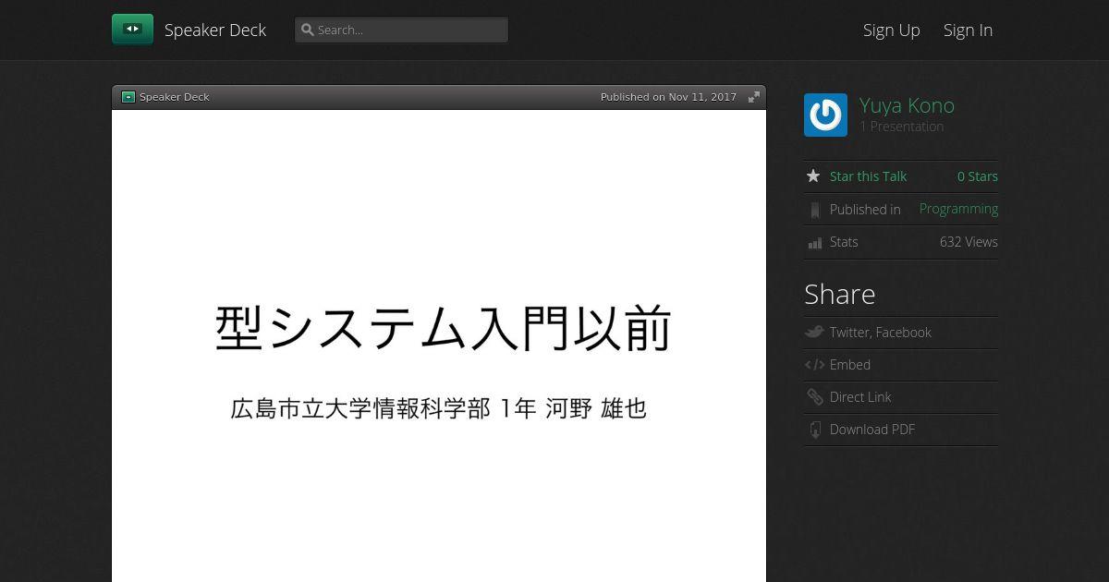This screenshot has height=582, width=1109.
Task: Open the Programming category link
Action: point(958,209)
